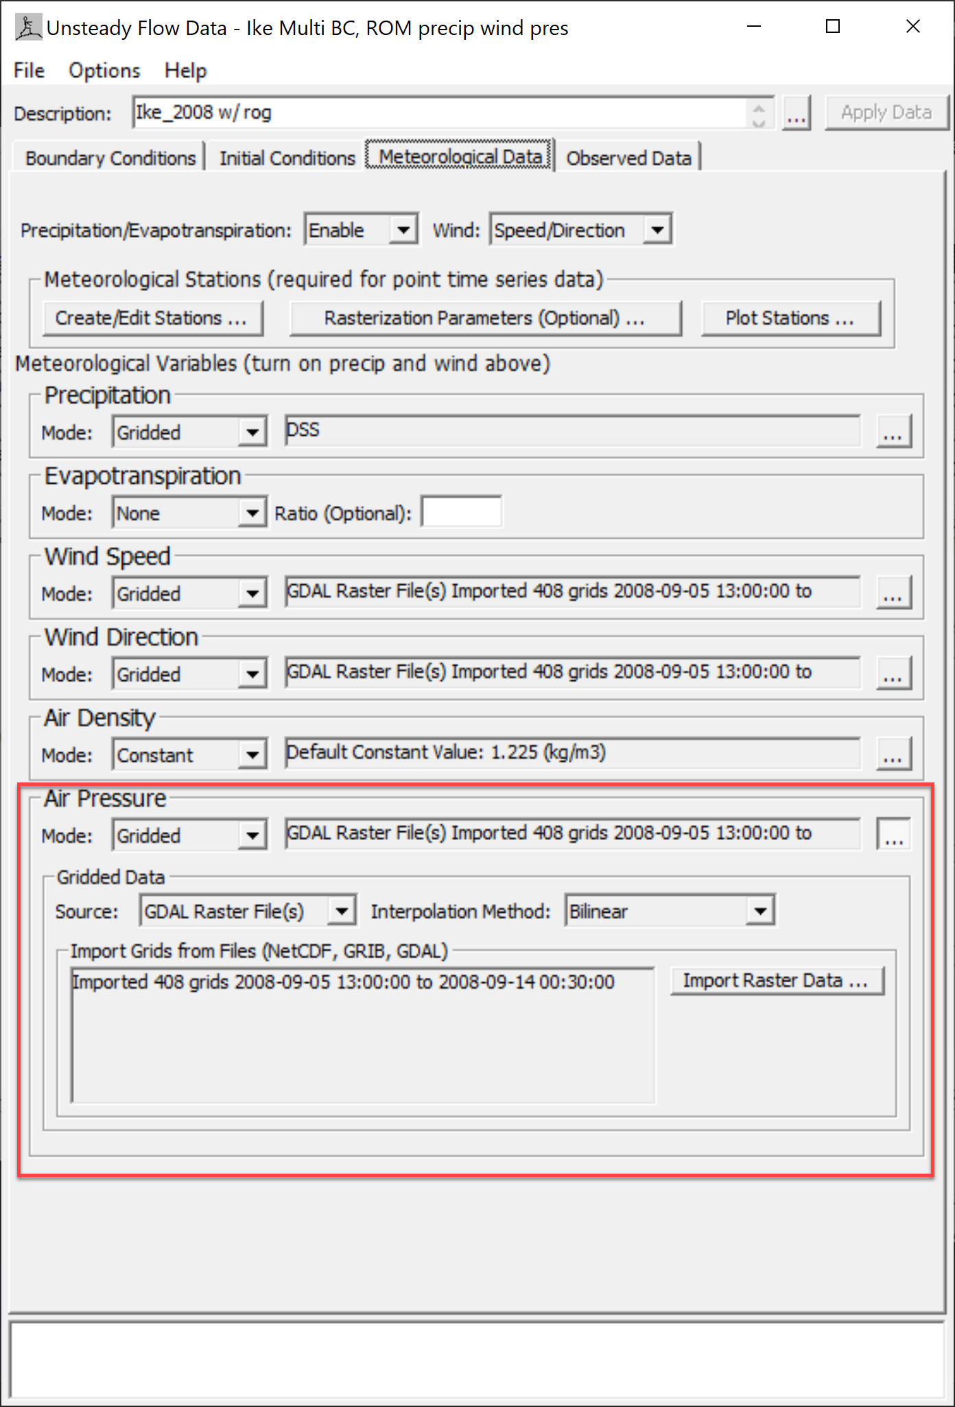955x1407 pixels.
Task: Click the Air Pressure GDAL raster summary field
Action: tap(573, 833)
